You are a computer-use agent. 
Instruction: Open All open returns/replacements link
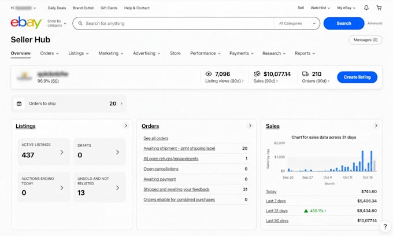(170, 158)
